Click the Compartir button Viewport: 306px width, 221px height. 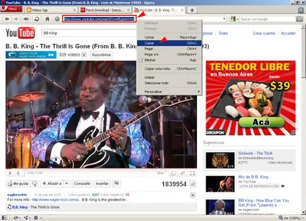(x=82, y=184)
